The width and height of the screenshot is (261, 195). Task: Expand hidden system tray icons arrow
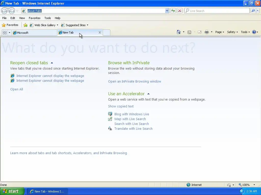click(x=242, y=191)
